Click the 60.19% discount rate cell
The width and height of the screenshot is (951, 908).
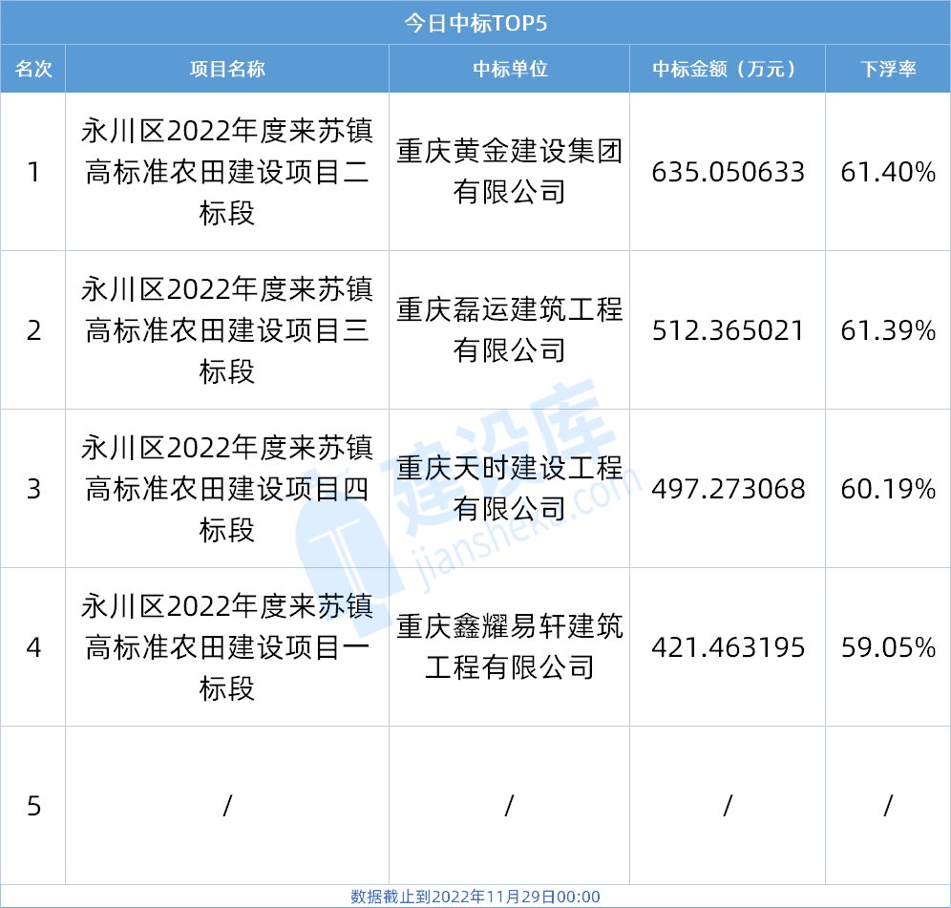(888, 489)
